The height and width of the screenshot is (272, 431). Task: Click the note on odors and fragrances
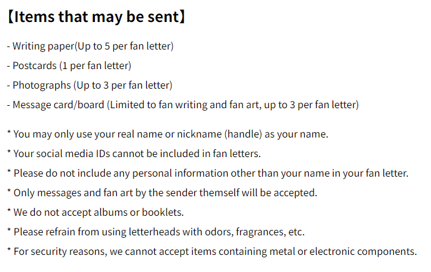click(156, 232)
